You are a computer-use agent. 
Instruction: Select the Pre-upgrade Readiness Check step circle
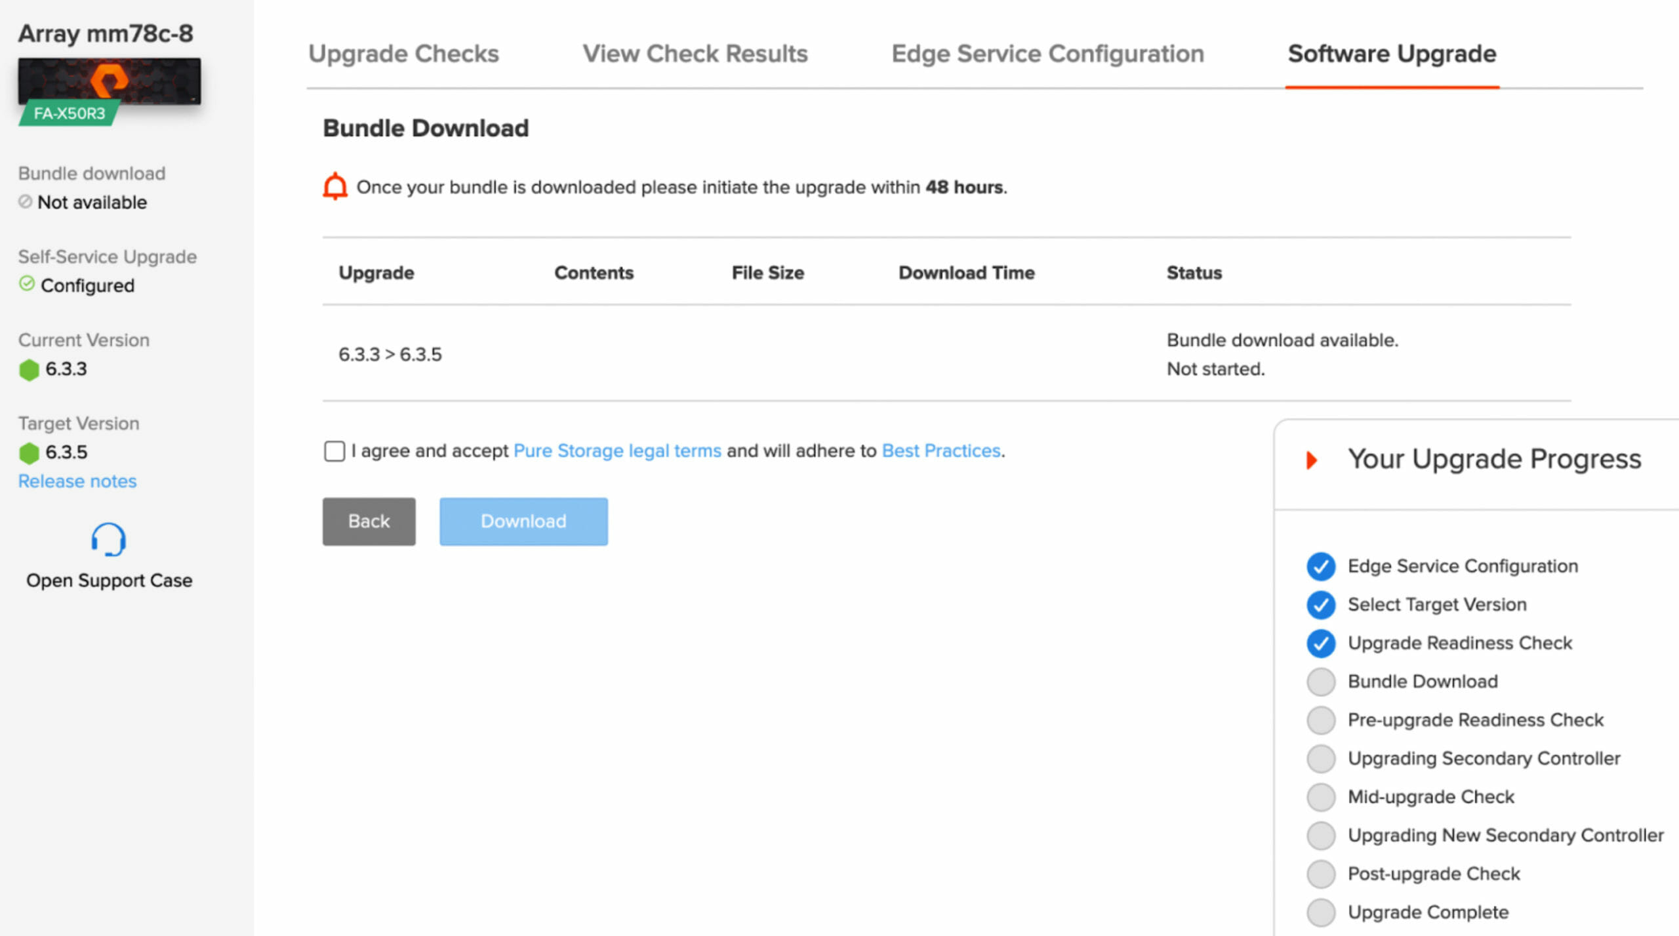point(1320,720)
